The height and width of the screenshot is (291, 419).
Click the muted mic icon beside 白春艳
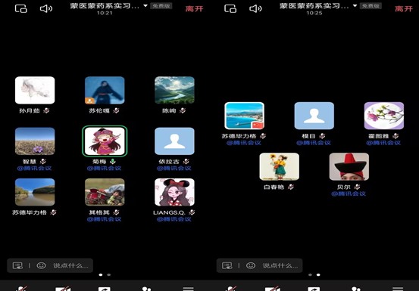click(x=291, y=187)
